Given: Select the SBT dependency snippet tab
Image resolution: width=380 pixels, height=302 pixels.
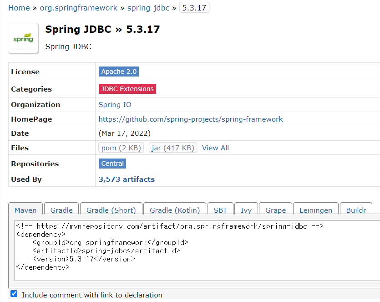Looking at the screenshot, I should pos(220,210).
